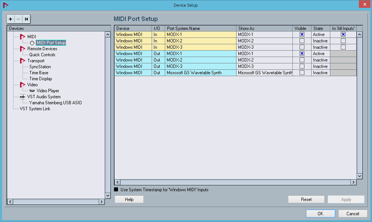Click the Devices panel header
Screen dimensions: 372x222
coord(59,28)
